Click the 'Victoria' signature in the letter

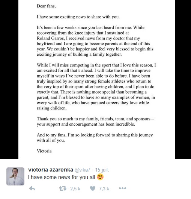pyautogui.click(x=44, y=151)
